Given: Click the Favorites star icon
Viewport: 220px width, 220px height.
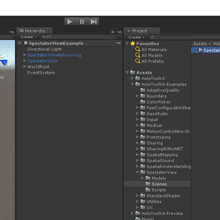Looking at the screenshot, I should (133, 43).
